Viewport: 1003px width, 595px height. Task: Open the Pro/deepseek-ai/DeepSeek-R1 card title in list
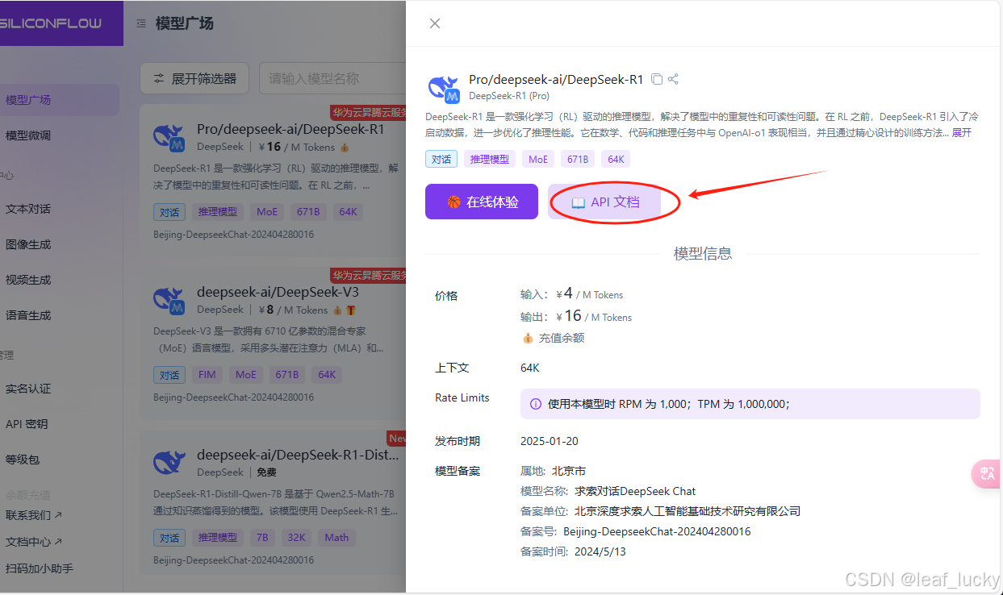tap(290, 129)
